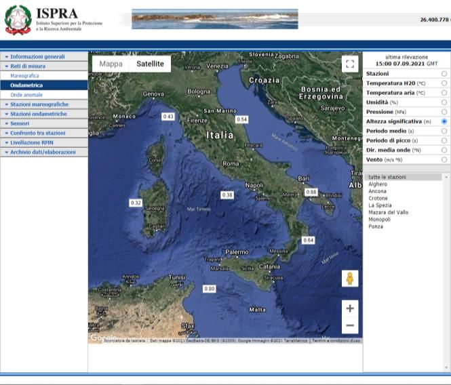Click the 0.54 wave height marker

241,119
